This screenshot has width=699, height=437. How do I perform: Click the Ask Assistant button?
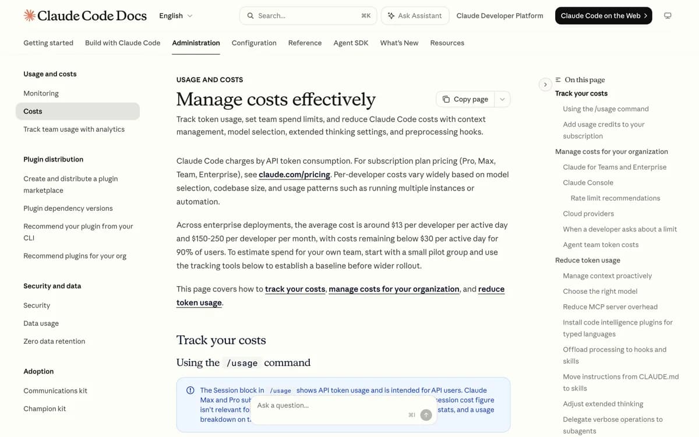point(415,16)
